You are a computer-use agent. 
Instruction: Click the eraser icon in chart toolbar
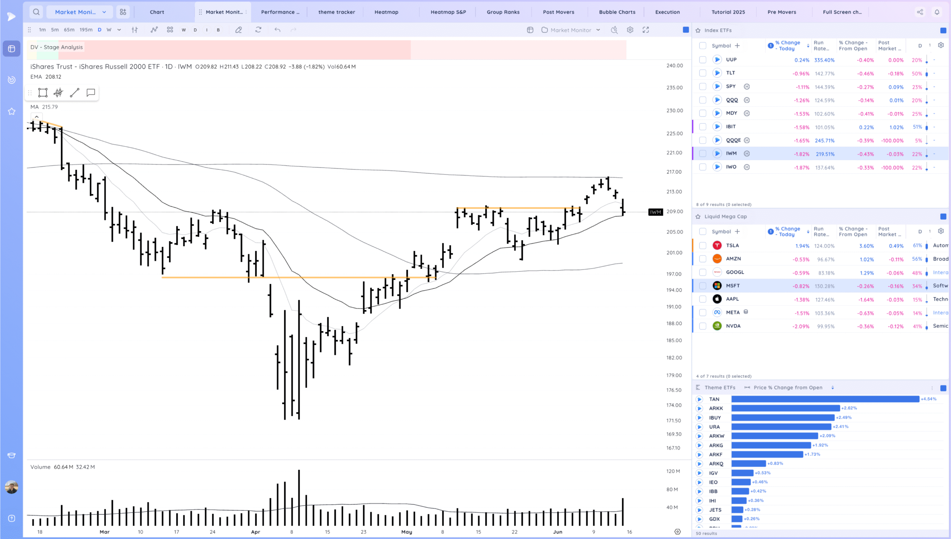tap(238, 30)
